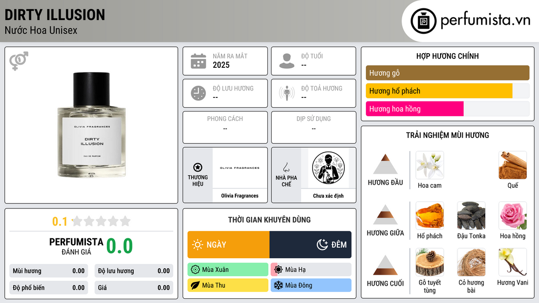The height and width of the screenshot is (303, 539).
Task: Click the Olivia Fragrances brand logo
Action: pos(239,168)
